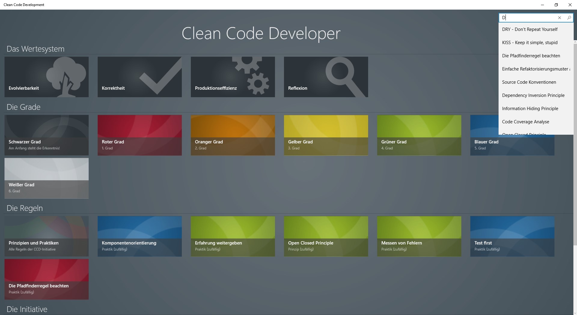Image resolution: width=577 pixels, height=315 pixels.
Task: Click the Die Initiative section heading
Action: pyautogui.click(x=27, y=309)
